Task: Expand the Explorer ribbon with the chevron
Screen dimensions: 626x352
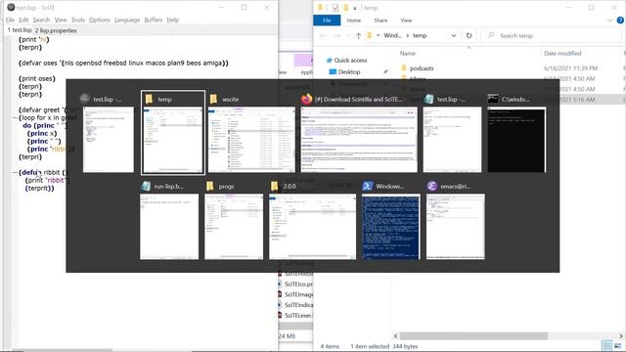Action: 609,21
